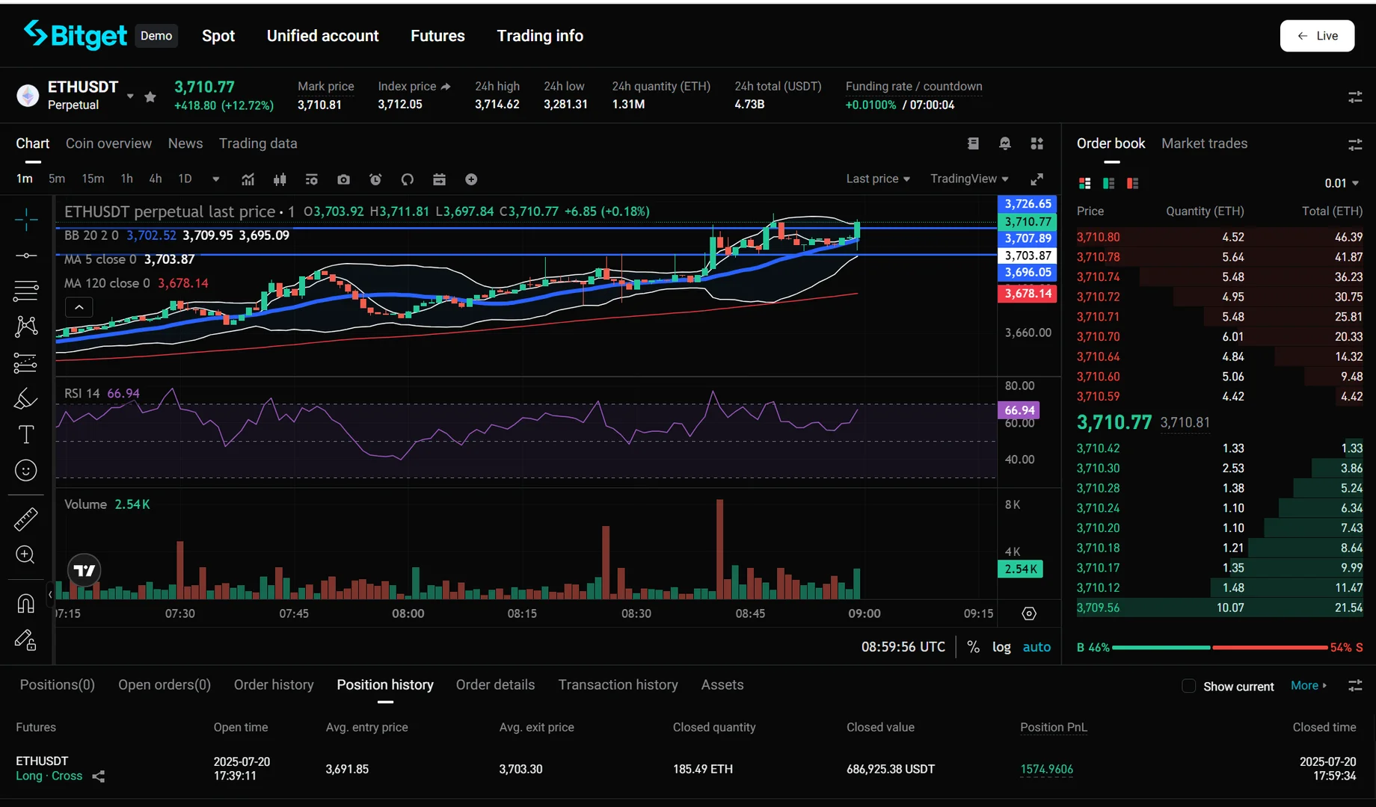Open the TradingView chart type dropdown

[x=969, y=179]
